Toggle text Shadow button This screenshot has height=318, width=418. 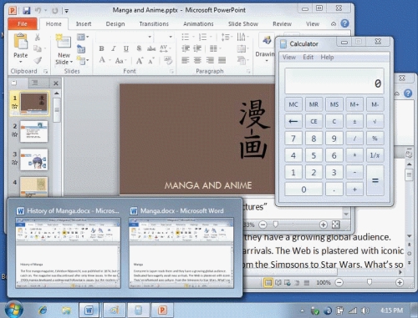coord(139,48)
